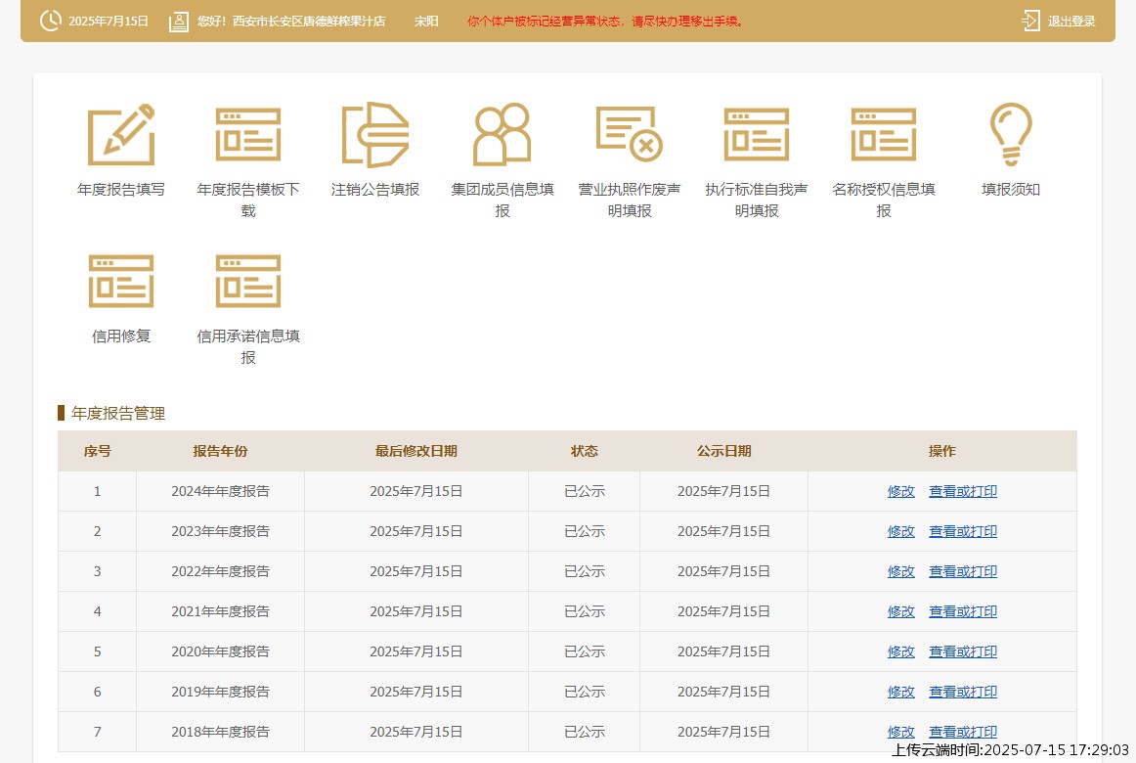Click 已公示 status in the 2021 row

[584, 611]
